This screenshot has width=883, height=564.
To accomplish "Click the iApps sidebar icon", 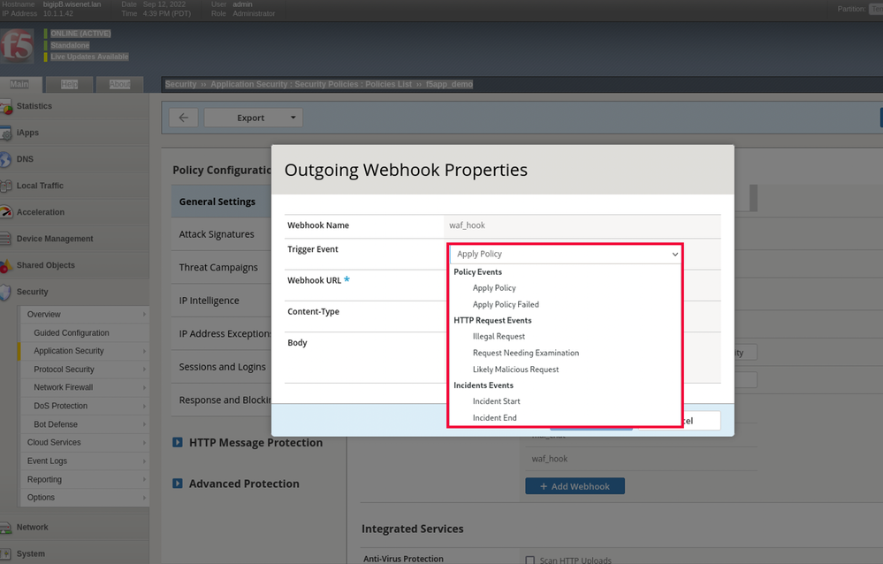I will [x=7, y=133].
